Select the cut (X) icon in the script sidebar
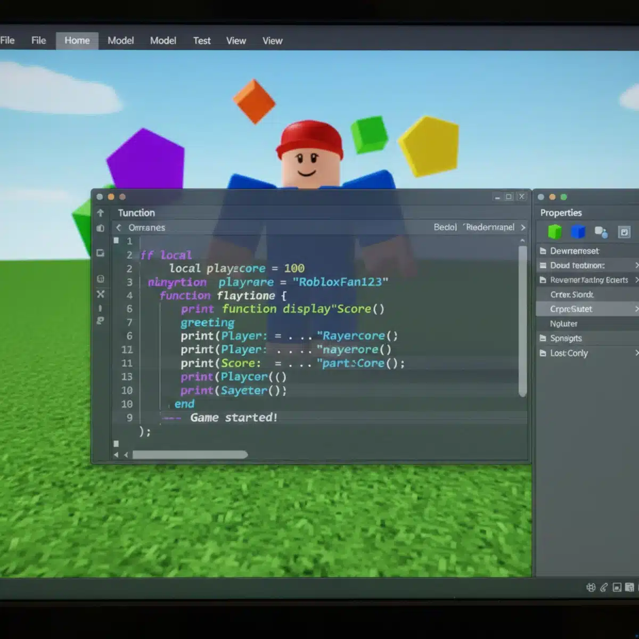 [x=101, y=294]
